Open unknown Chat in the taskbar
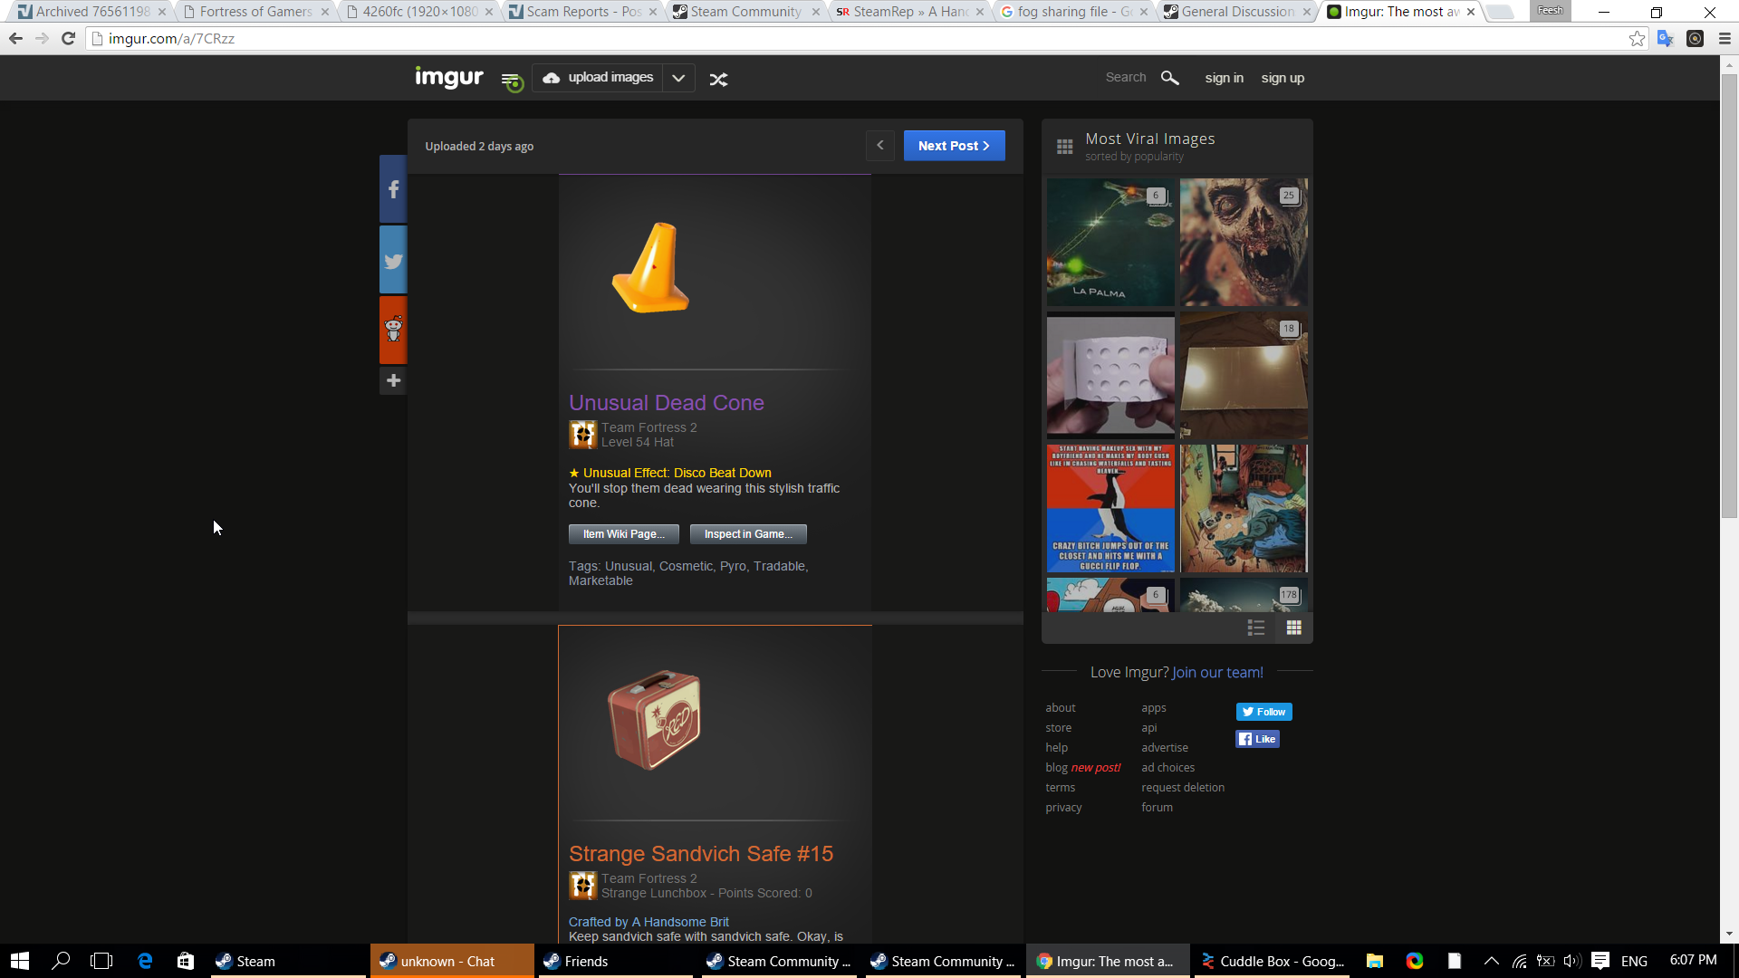 tap(450, 961)
